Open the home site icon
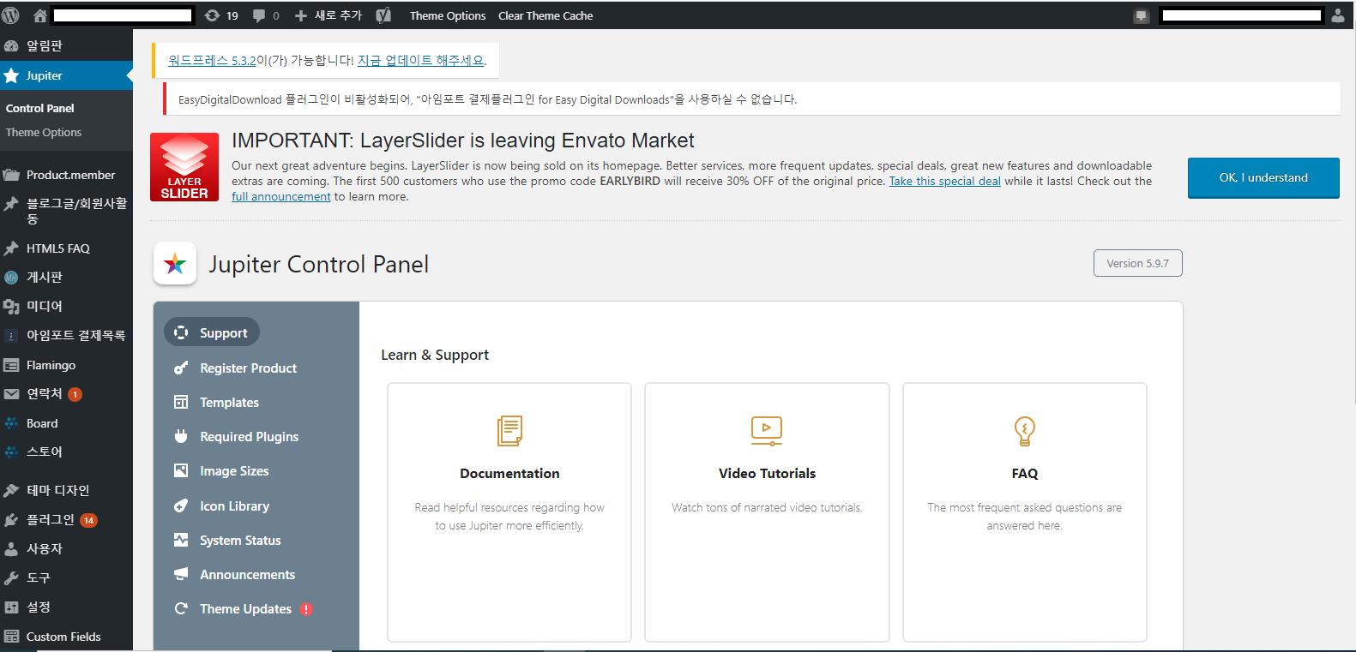The height and width of the screenshot is (652, 1356). click(39, 15)
